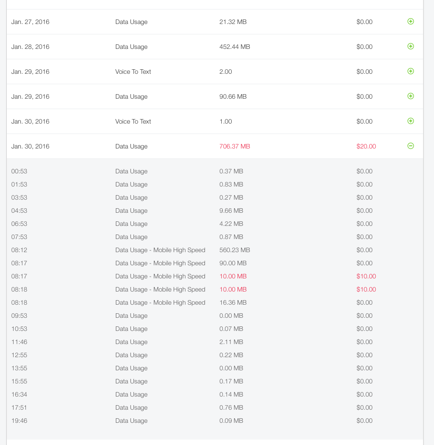This screenshot has width=434, height=445.
Task: Click the red minus icon on the expanded row
Action: point(410,146)
